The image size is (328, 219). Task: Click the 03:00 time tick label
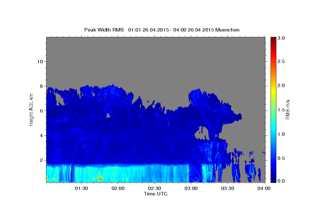(191, 188)
